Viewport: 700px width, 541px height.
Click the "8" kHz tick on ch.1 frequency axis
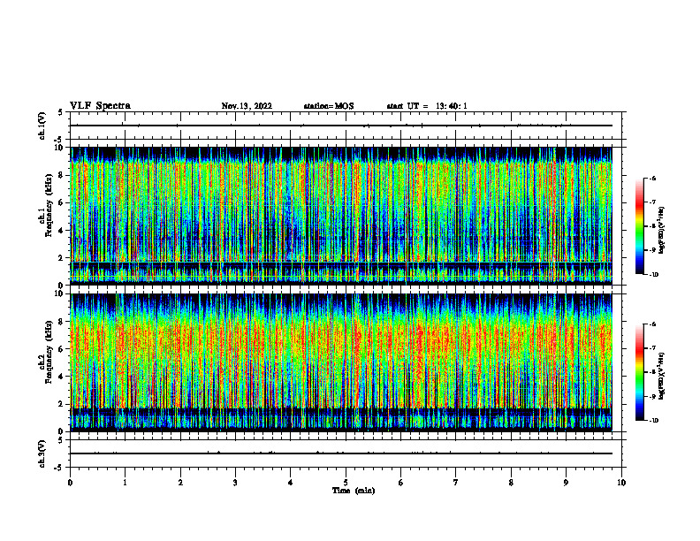coord(62,175)
